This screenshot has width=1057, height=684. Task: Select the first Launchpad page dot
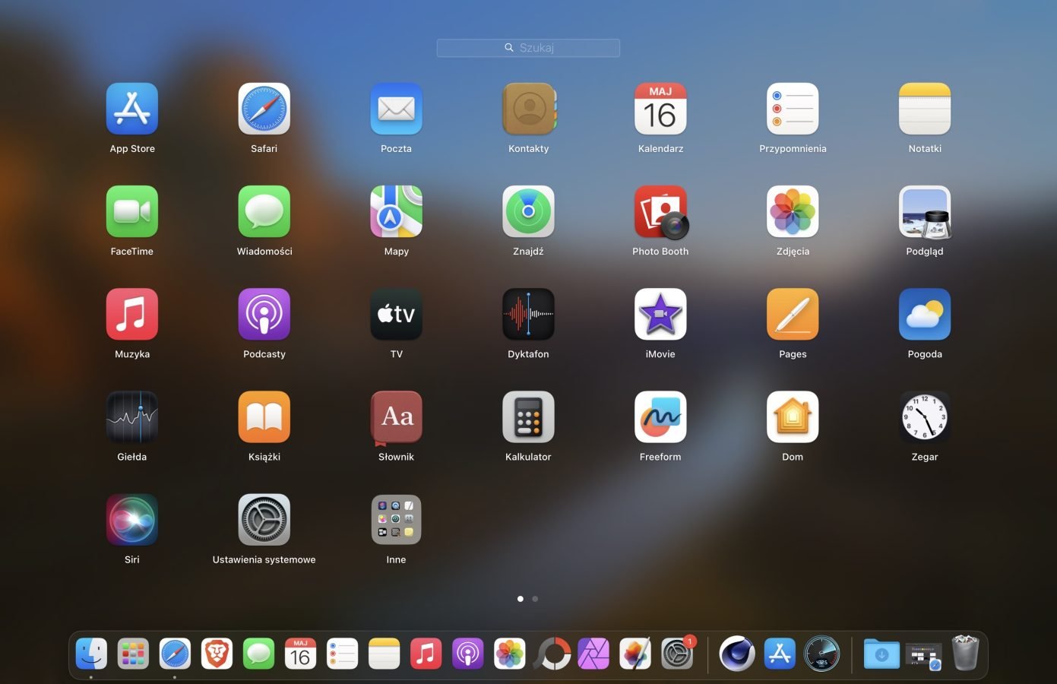[520, 599]
